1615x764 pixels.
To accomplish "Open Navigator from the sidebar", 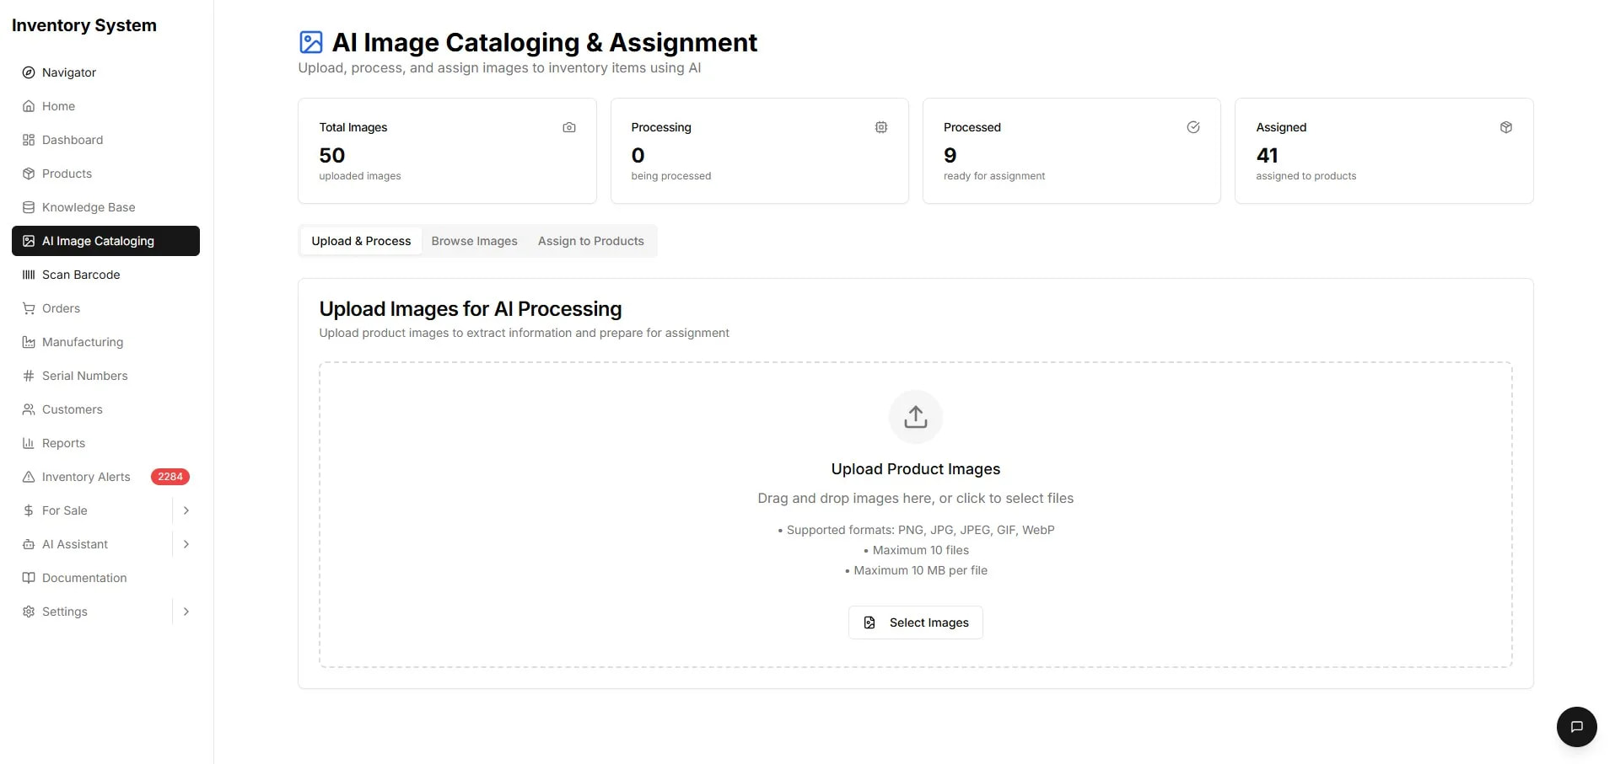I will 105,72.
